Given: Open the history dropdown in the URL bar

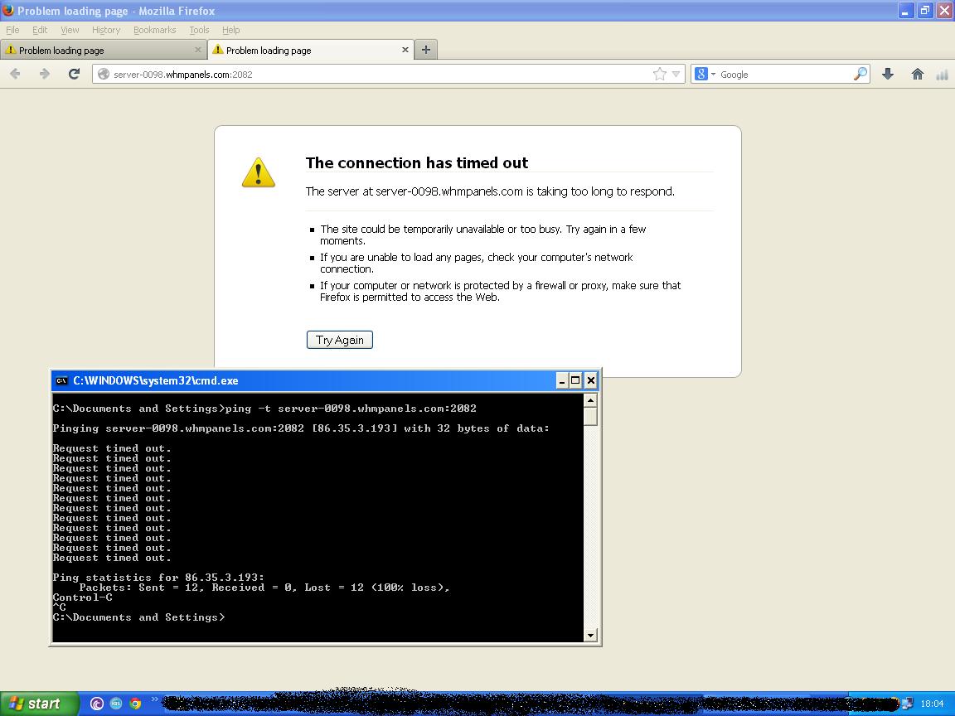Looking at the screenshot, I should (676, 74).
